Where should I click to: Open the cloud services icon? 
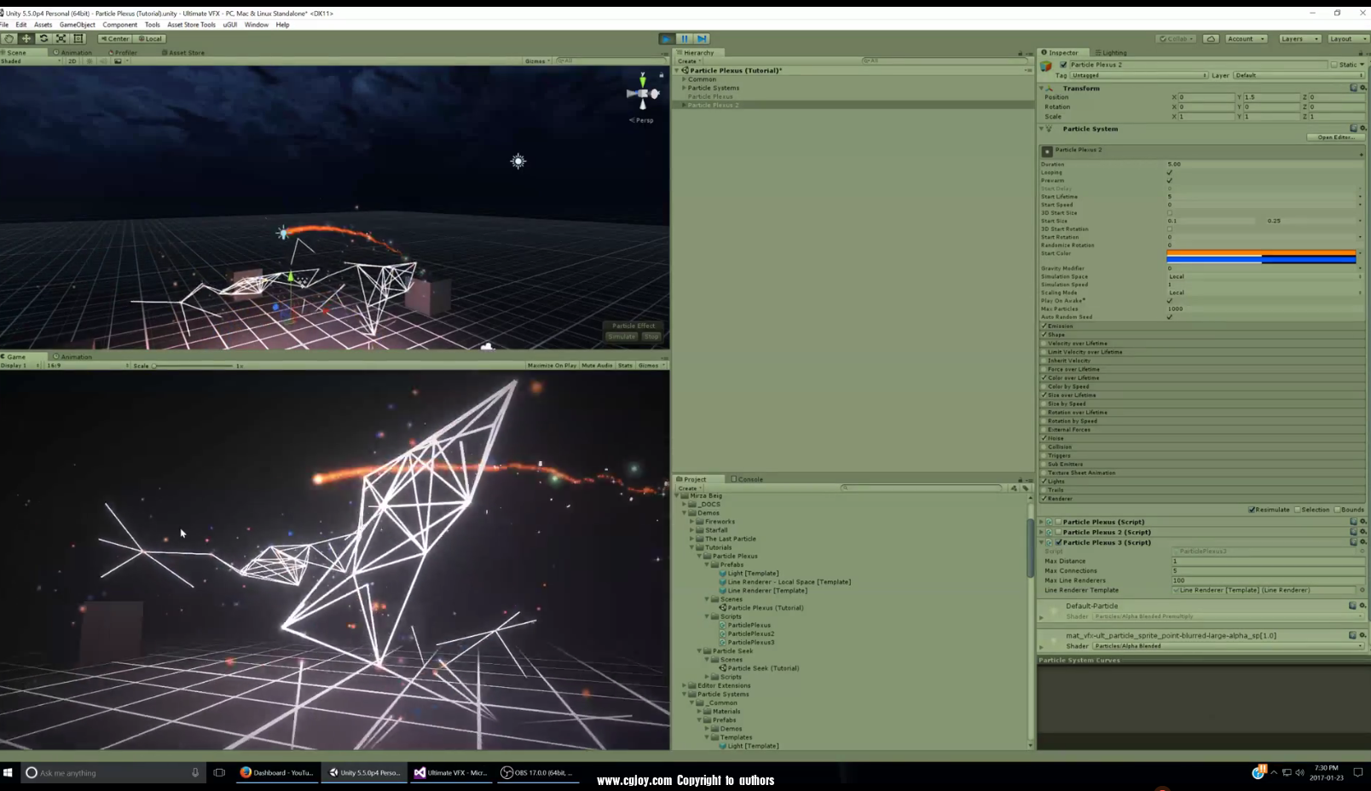(x=1211, y=38)
